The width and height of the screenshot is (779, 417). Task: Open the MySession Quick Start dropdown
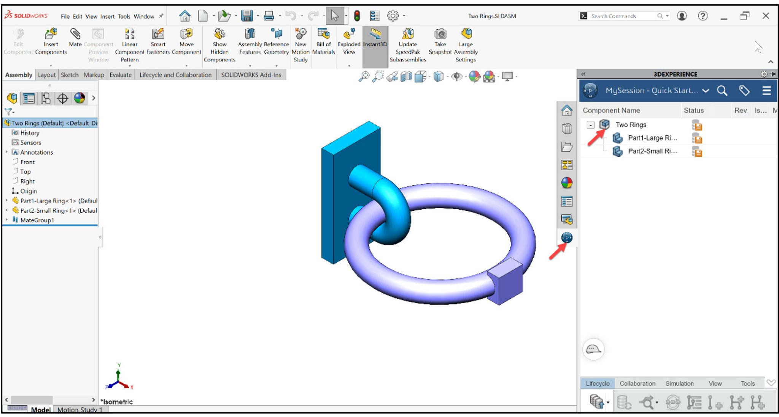(x=706, y=91)
